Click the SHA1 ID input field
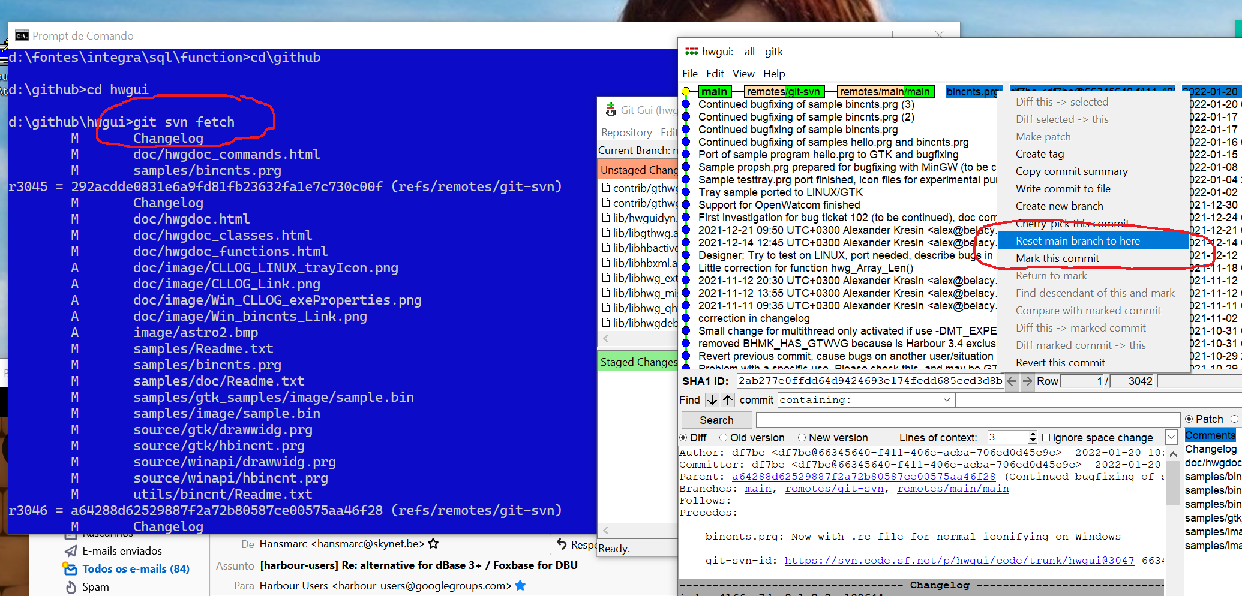 tap(870, 381)
